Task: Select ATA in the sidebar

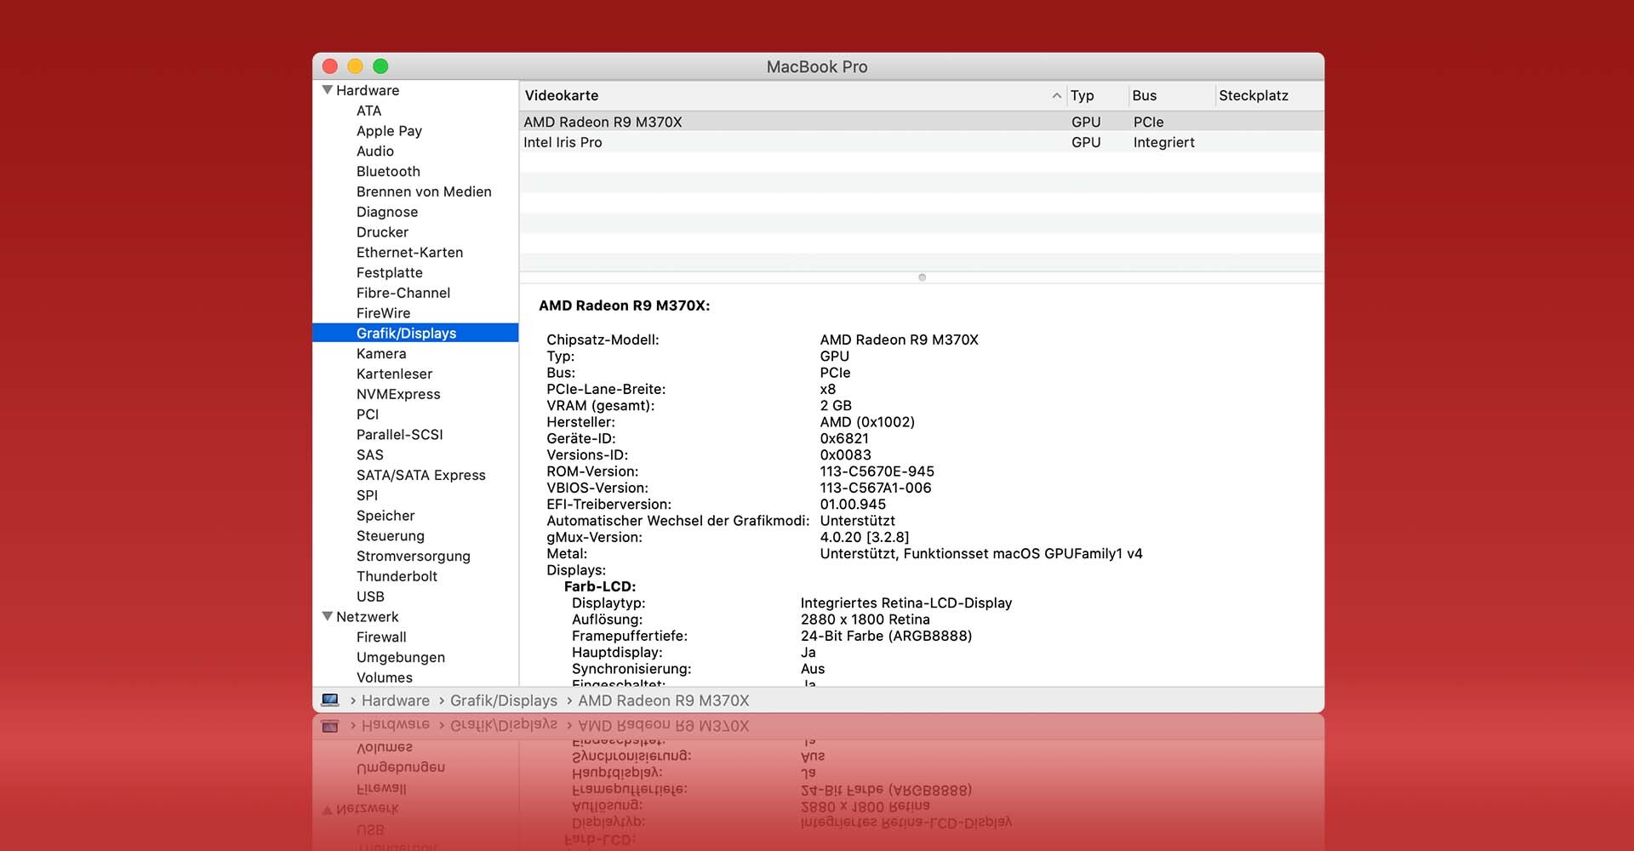Action: (369, 111)
